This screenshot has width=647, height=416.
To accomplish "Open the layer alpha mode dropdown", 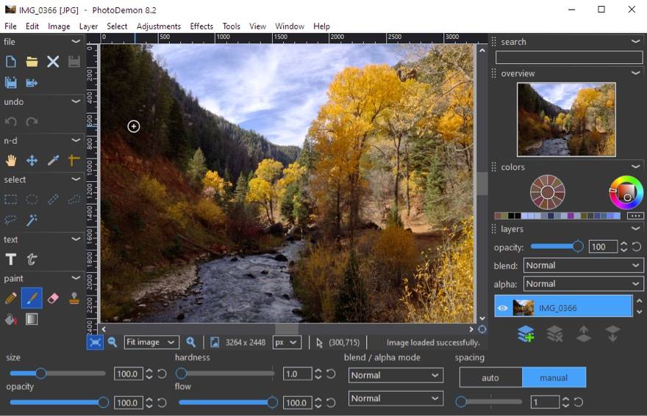I will (x=584, y=284).
